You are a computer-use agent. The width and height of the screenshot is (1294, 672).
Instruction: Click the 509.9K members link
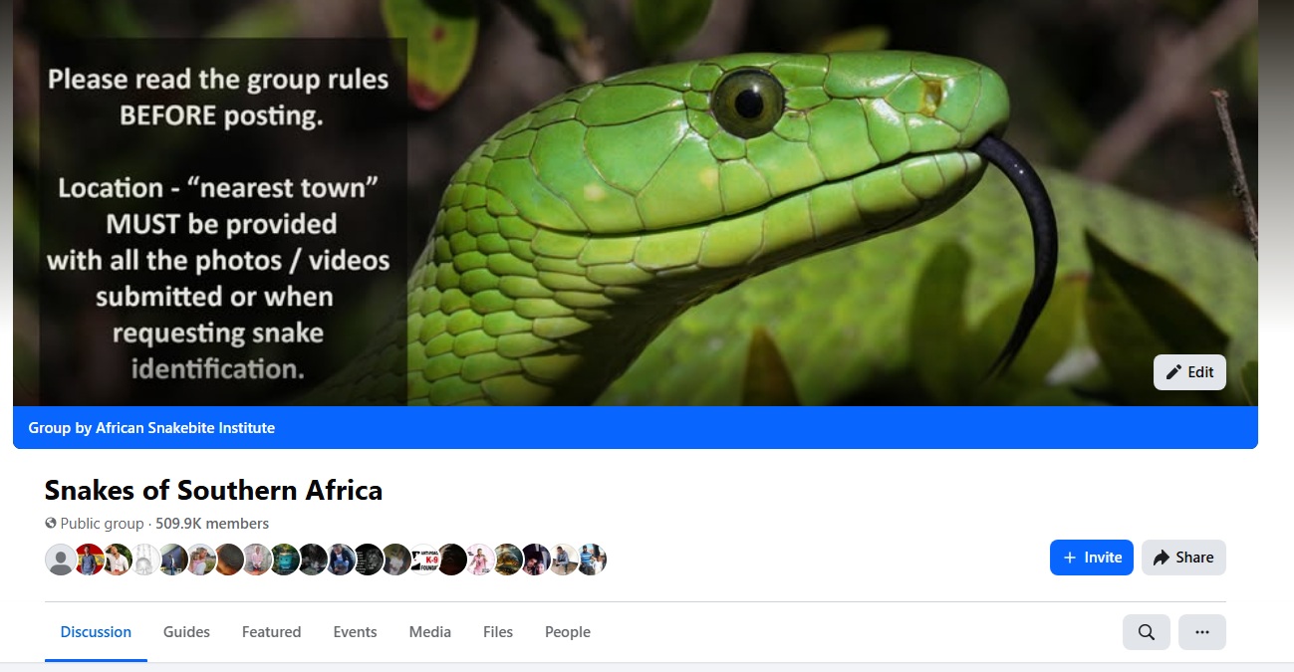(212, 524)
